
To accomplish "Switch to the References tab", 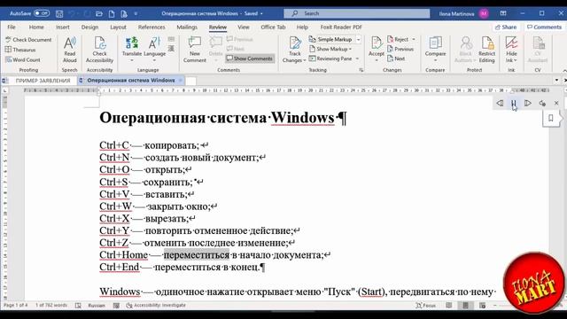I will (x=151, y=27).
